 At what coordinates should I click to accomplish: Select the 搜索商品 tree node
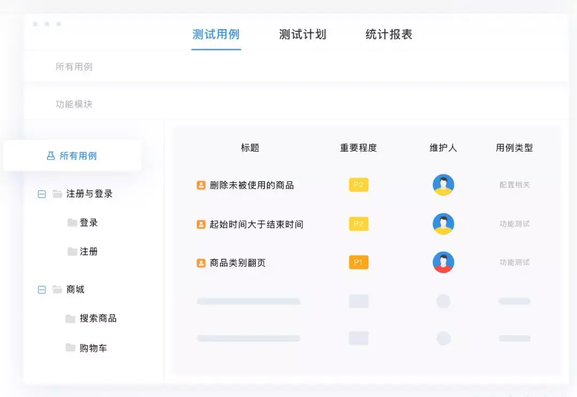click(98, 318)
